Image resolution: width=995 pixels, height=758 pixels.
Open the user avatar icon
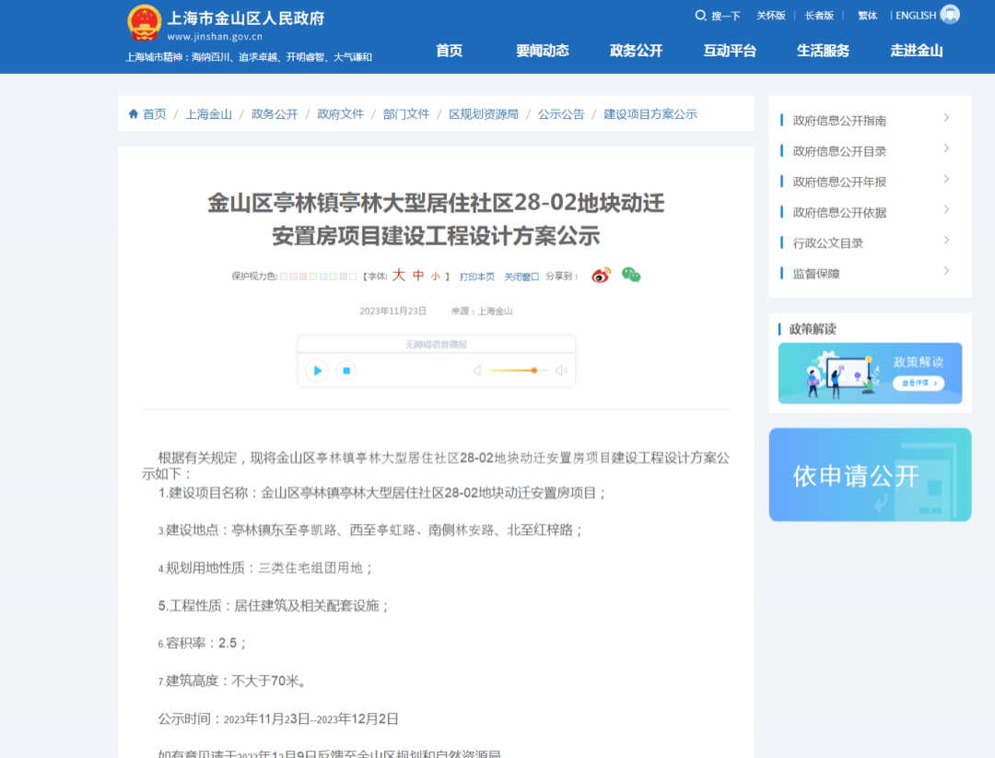pos(950,15)
